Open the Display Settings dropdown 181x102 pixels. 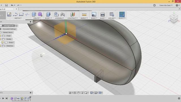[x=92, y=93]
